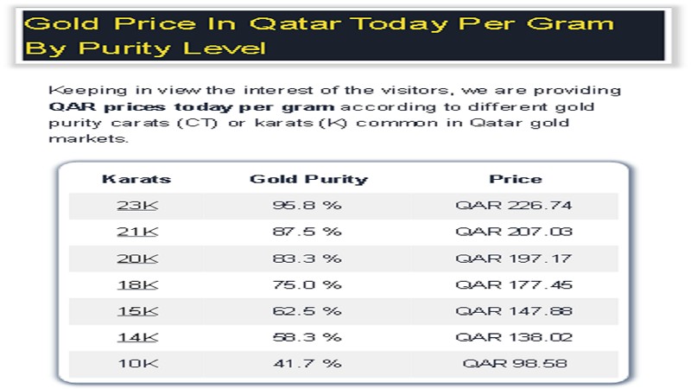Select the 10K karat entry
This screenshot has width=691, height=389.
(136, 363)
